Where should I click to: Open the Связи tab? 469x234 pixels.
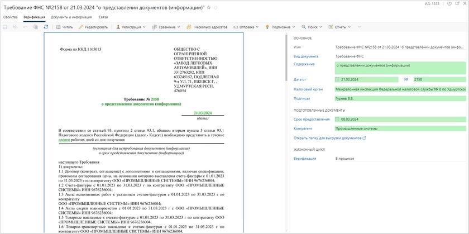pyautogui.click(x=103, y=17)
